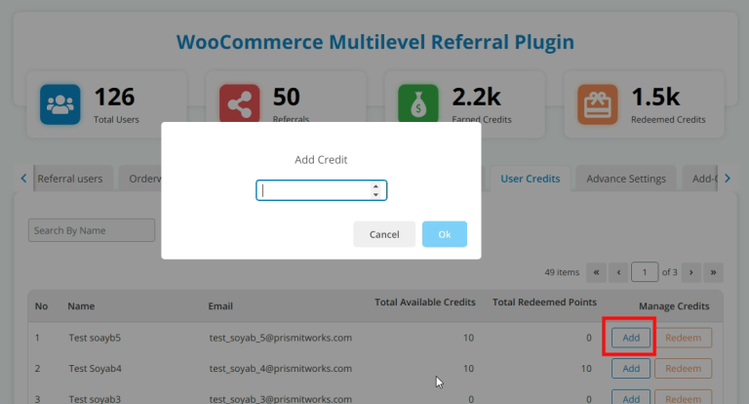Image resolution: width=749 pixels, height=404 pixels.
Task: Click the 49 items count text
Action: (x=562, y=272)
